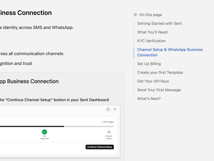Click the Business Connection page heading
214x161 pixels.
tap(26, 13)
